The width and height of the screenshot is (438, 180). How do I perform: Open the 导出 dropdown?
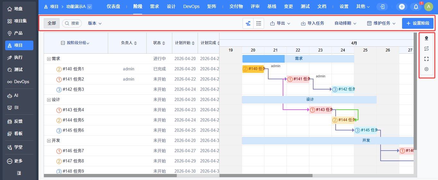click(x=280, y=23)
